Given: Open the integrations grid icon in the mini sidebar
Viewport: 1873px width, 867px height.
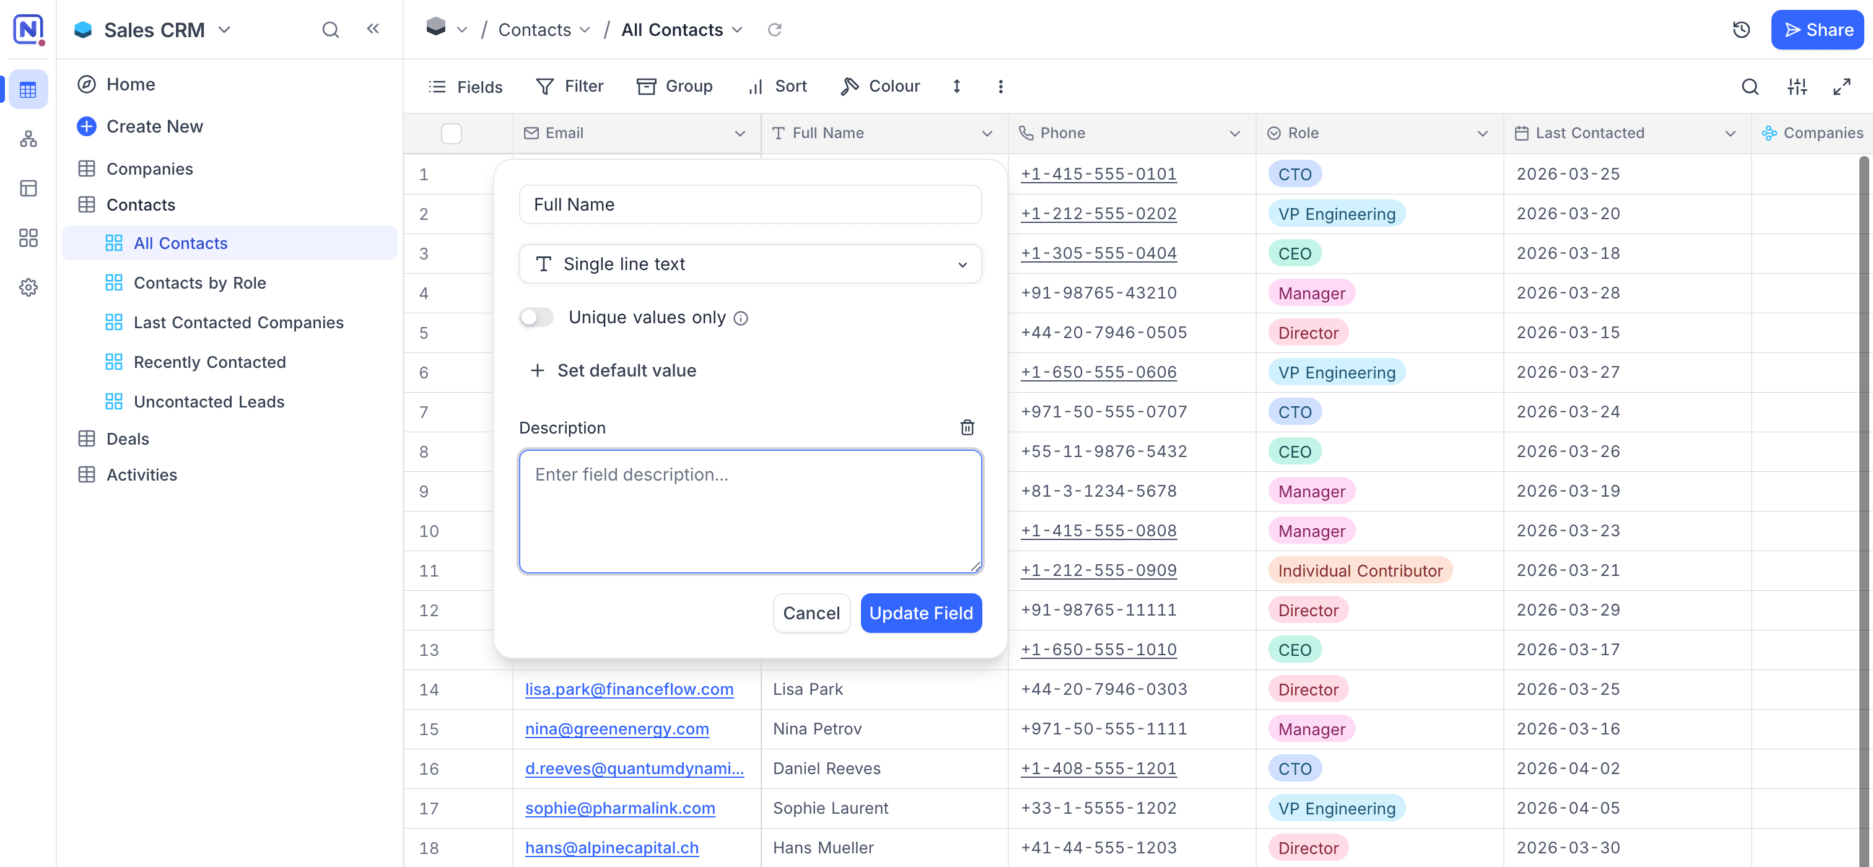Looking at the screenshot, I should point(28,238).
